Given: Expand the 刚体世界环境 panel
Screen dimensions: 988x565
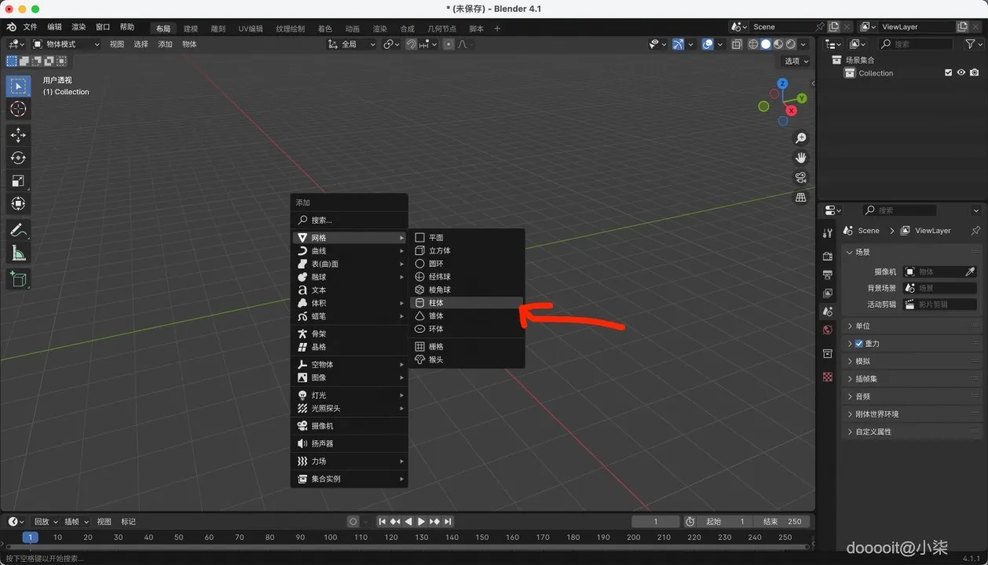Looking at the screenshot, I should pos(912,414).
